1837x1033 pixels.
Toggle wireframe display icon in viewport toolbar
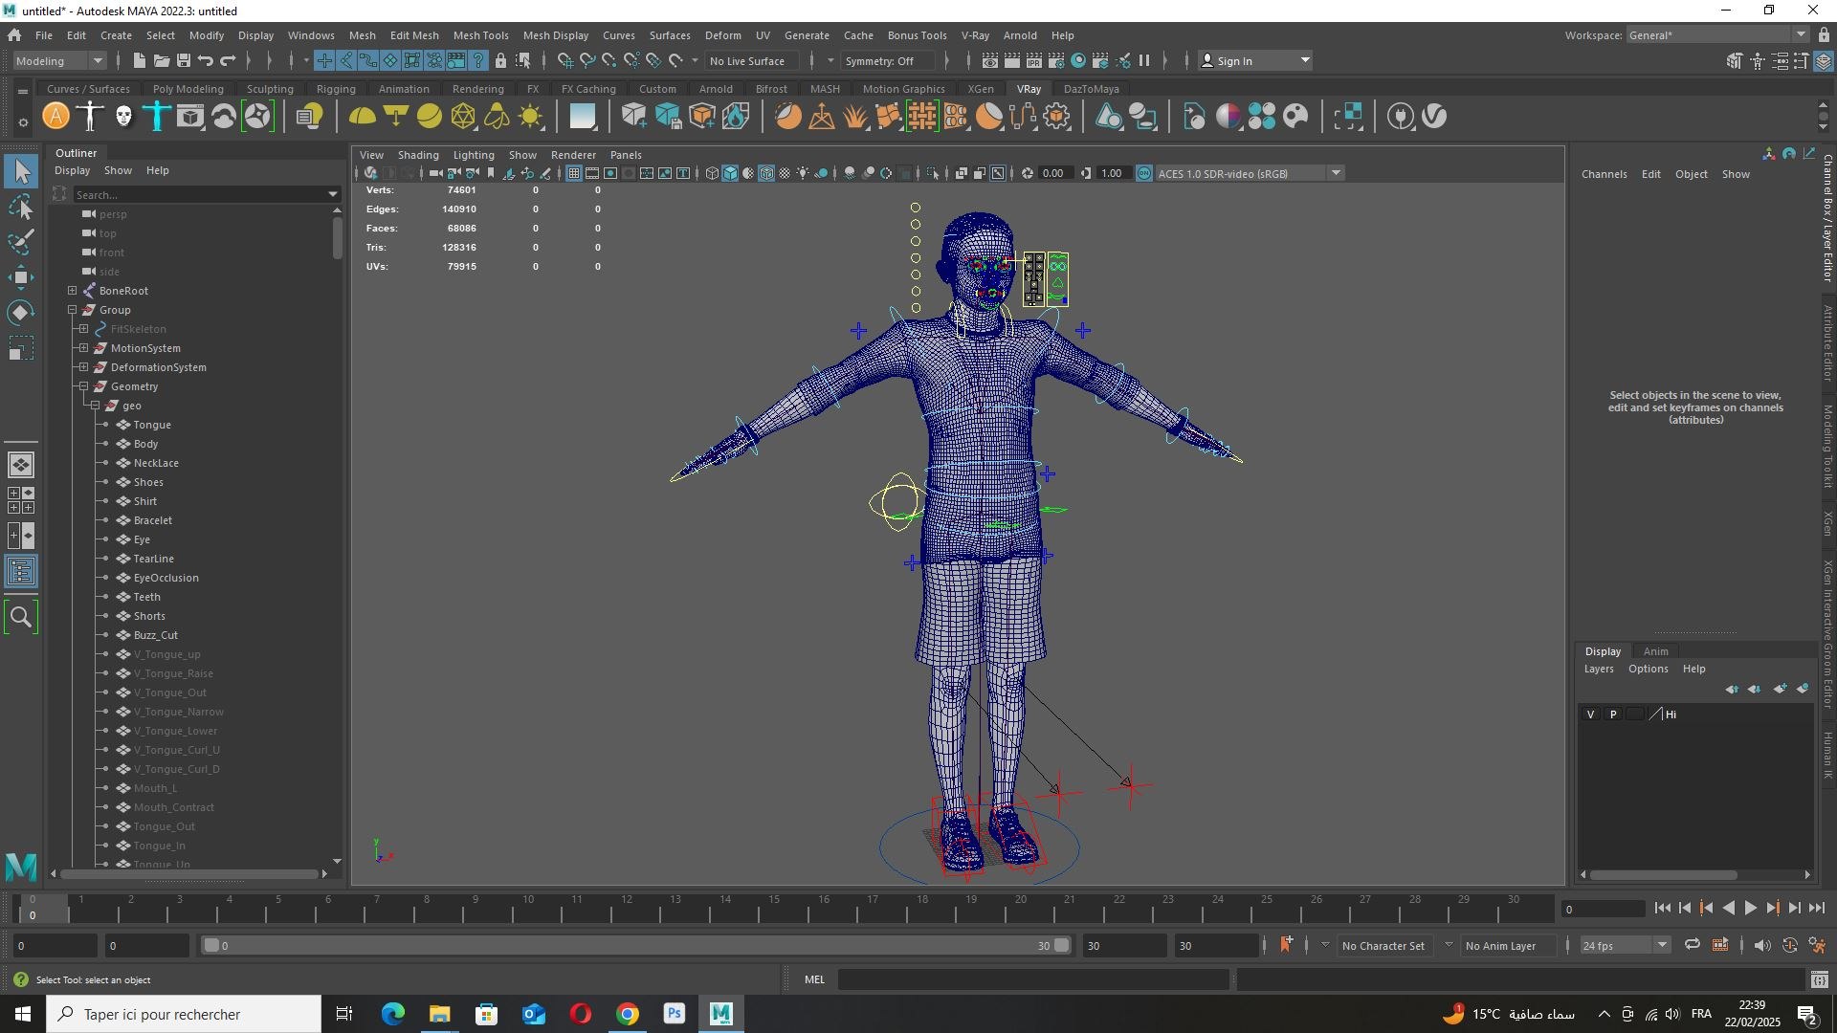[x=712, y=173]
